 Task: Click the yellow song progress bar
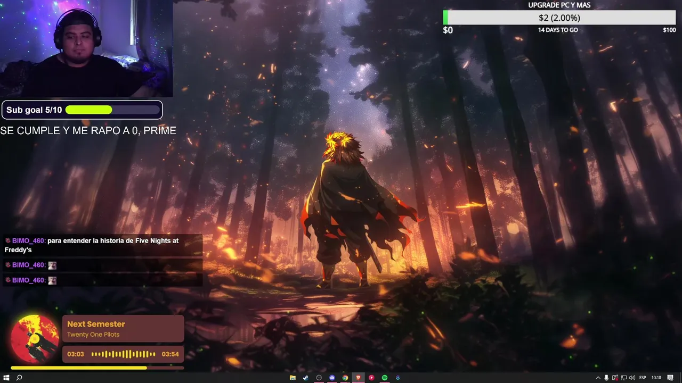click(97, 368)
